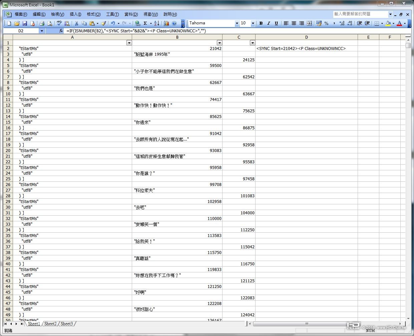This screenshot has width=414, height=336.
Task: Toggle bold formatting
Action: pos(261,23)
